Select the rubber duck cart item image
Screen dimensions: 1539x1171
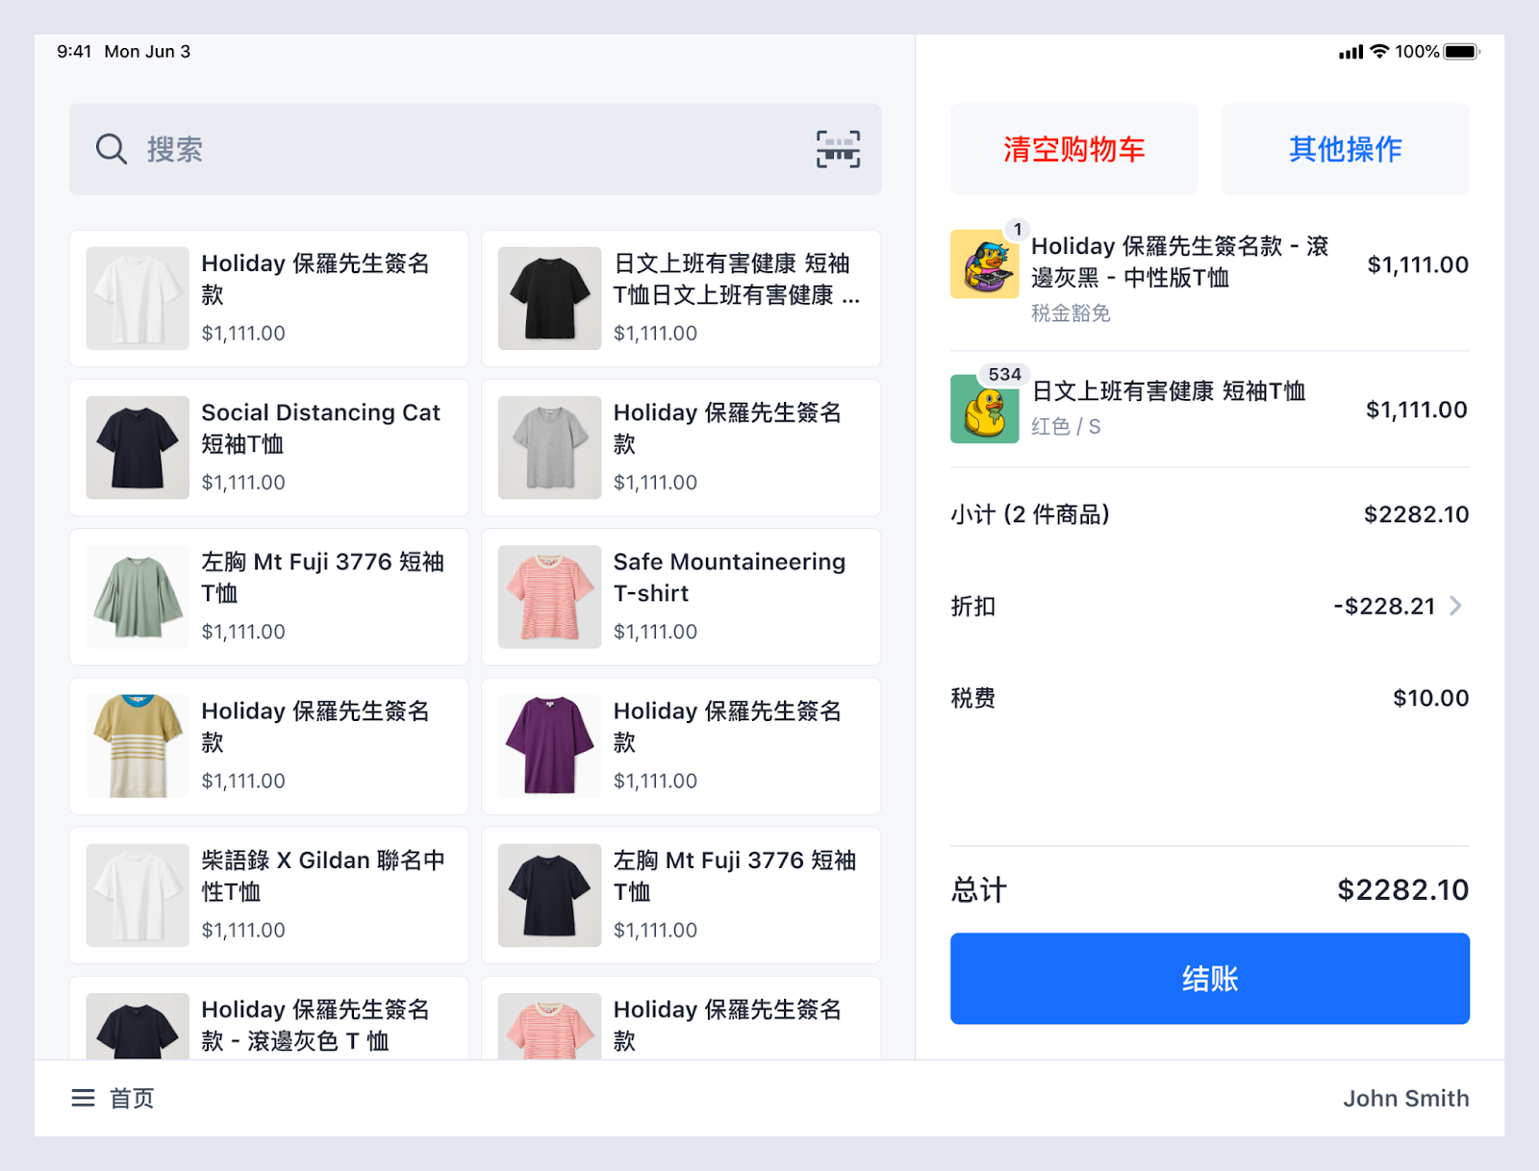click(984, 409)
